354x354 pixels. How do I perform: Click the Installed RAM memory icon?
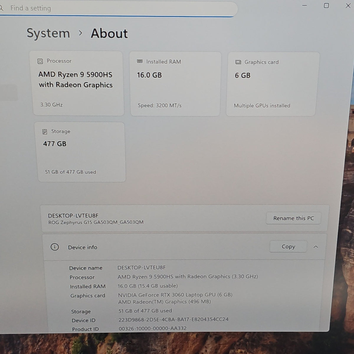tap(140, 61)
